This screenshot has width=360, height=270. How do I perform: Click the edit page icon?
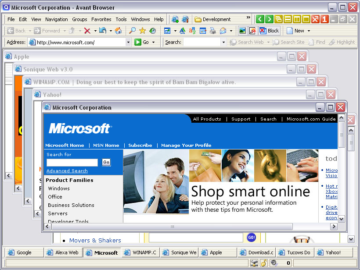(203, 31)
